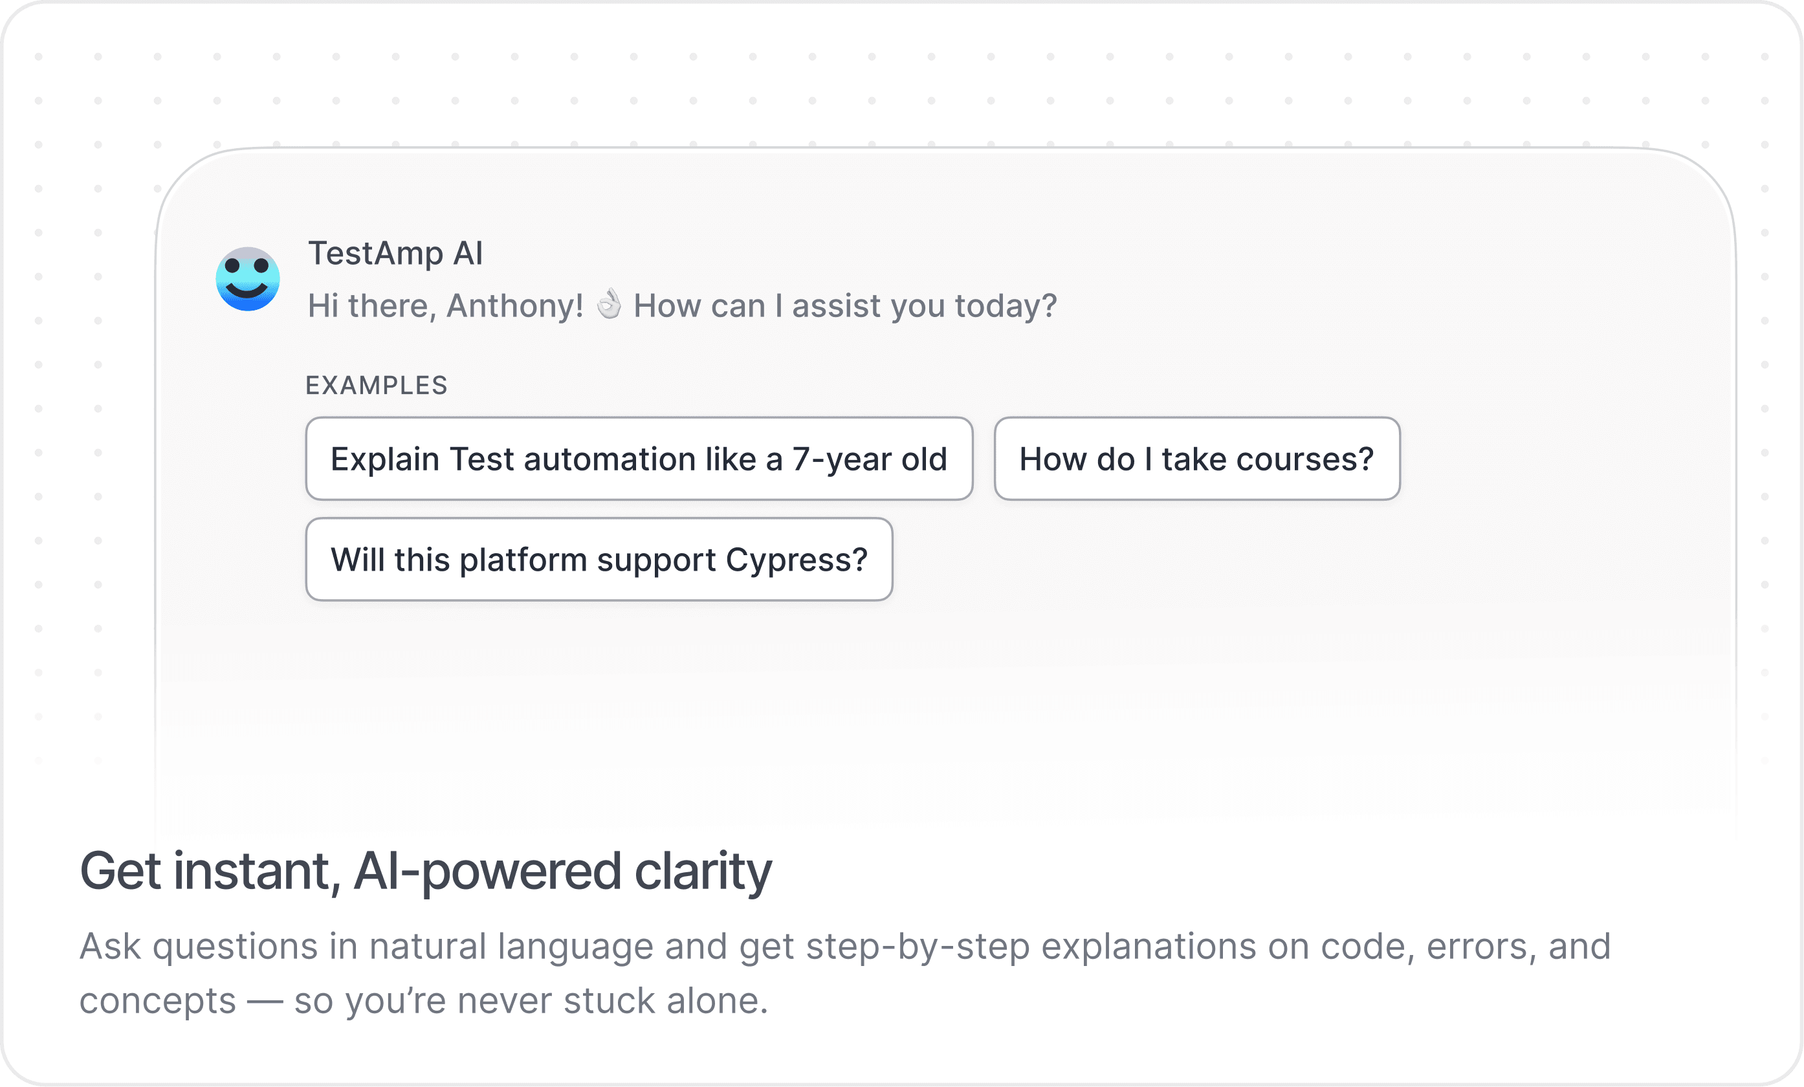Choose the "How do I take courses?" example
1804x1087 pixels.
click(x=1196, y=459)
